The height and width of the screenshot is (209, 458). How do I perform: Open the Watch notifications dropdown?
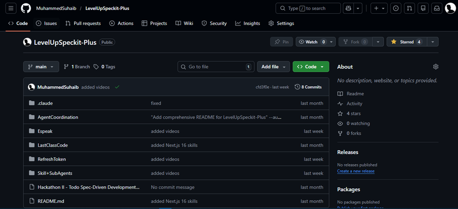click(316, 42)
